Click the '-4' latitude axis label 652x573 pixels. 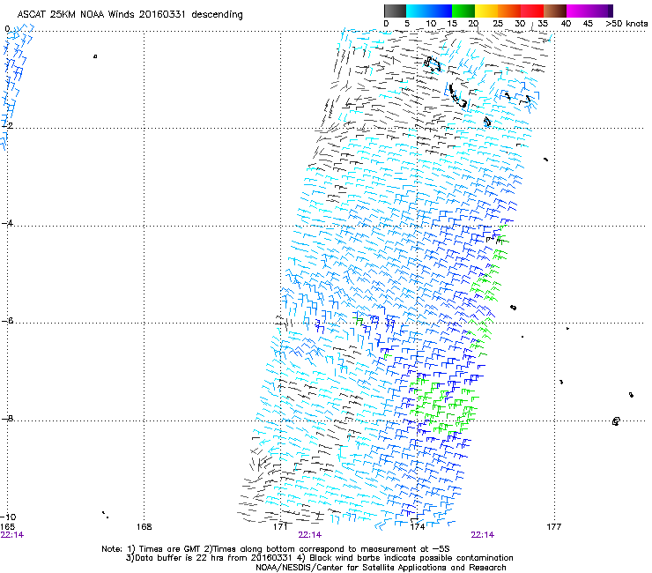(x=7, y=223)
